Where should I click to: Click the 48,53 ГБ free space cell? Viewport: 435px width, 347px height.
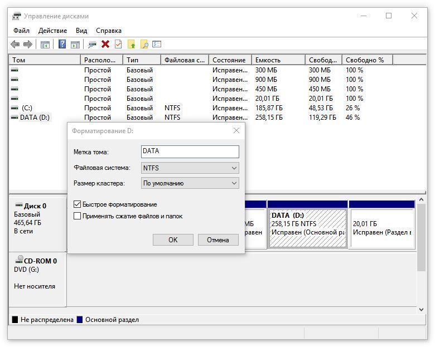point(321,108)
